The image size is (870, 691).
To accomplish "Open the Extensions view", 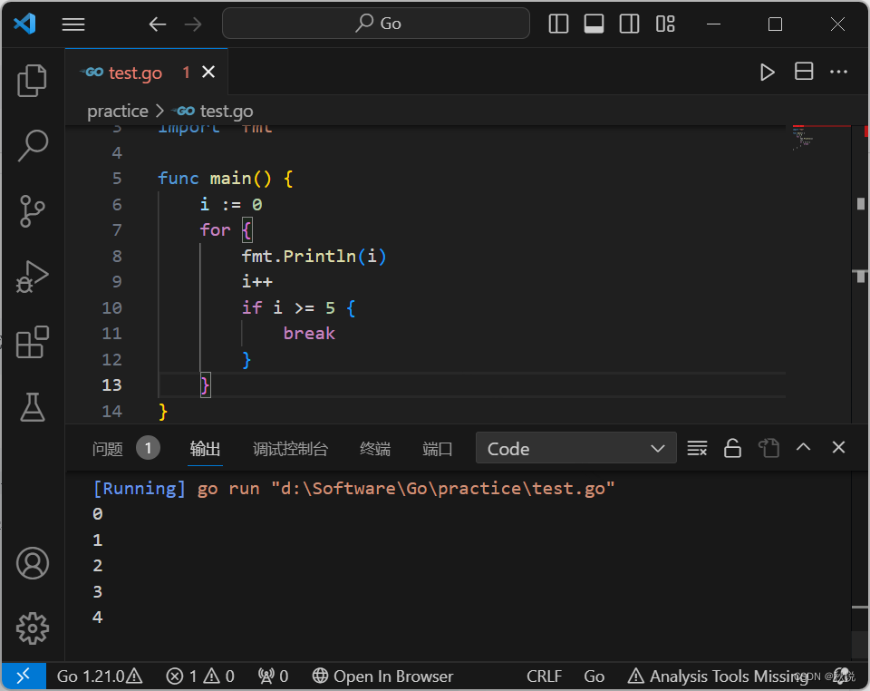I will point(33,342).
